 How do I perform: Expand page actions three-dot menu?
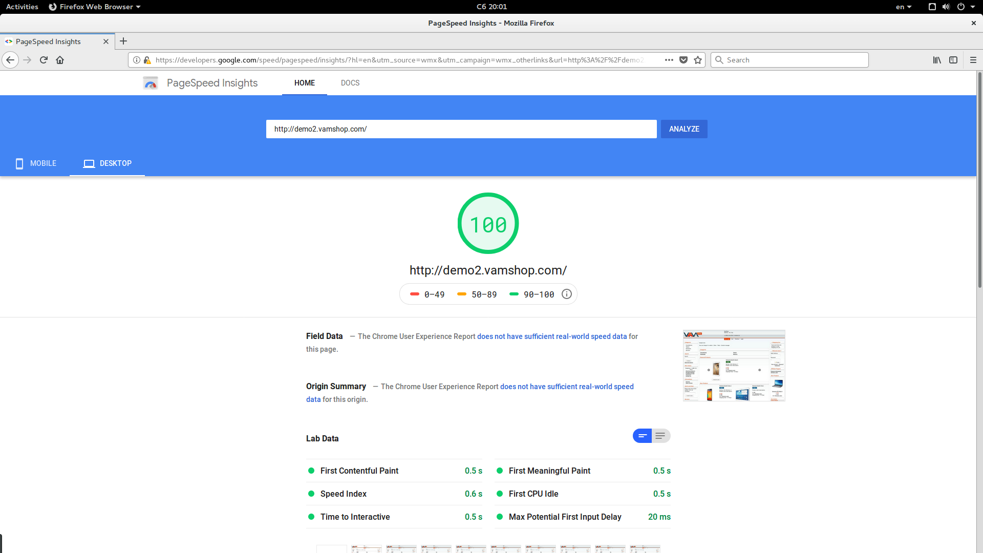pyautogui.click(x=669, y=60)
